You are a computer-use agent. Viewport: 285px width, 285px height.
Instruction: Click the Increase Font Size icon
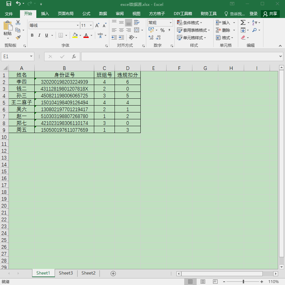97,25
